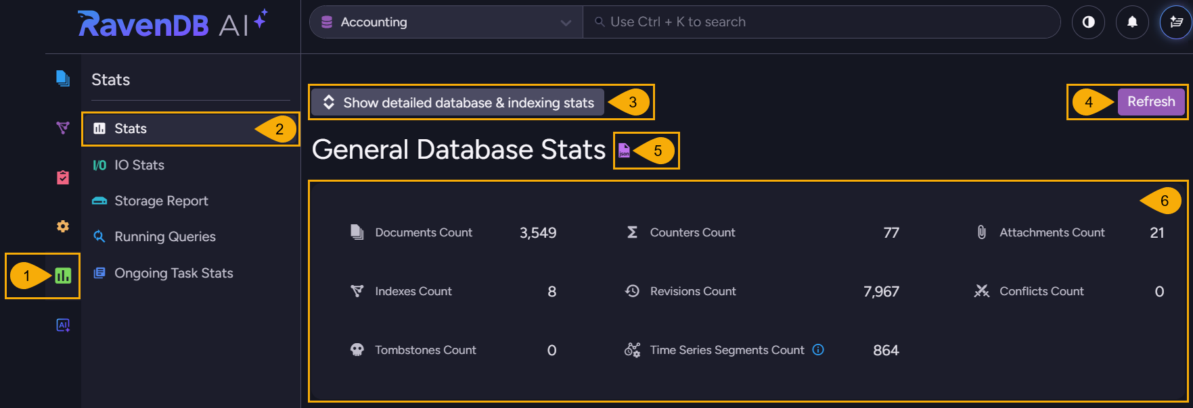Click the Conflicts Count crossed swords icon
The image size is (1193, 408).
(x=981, y=291)
